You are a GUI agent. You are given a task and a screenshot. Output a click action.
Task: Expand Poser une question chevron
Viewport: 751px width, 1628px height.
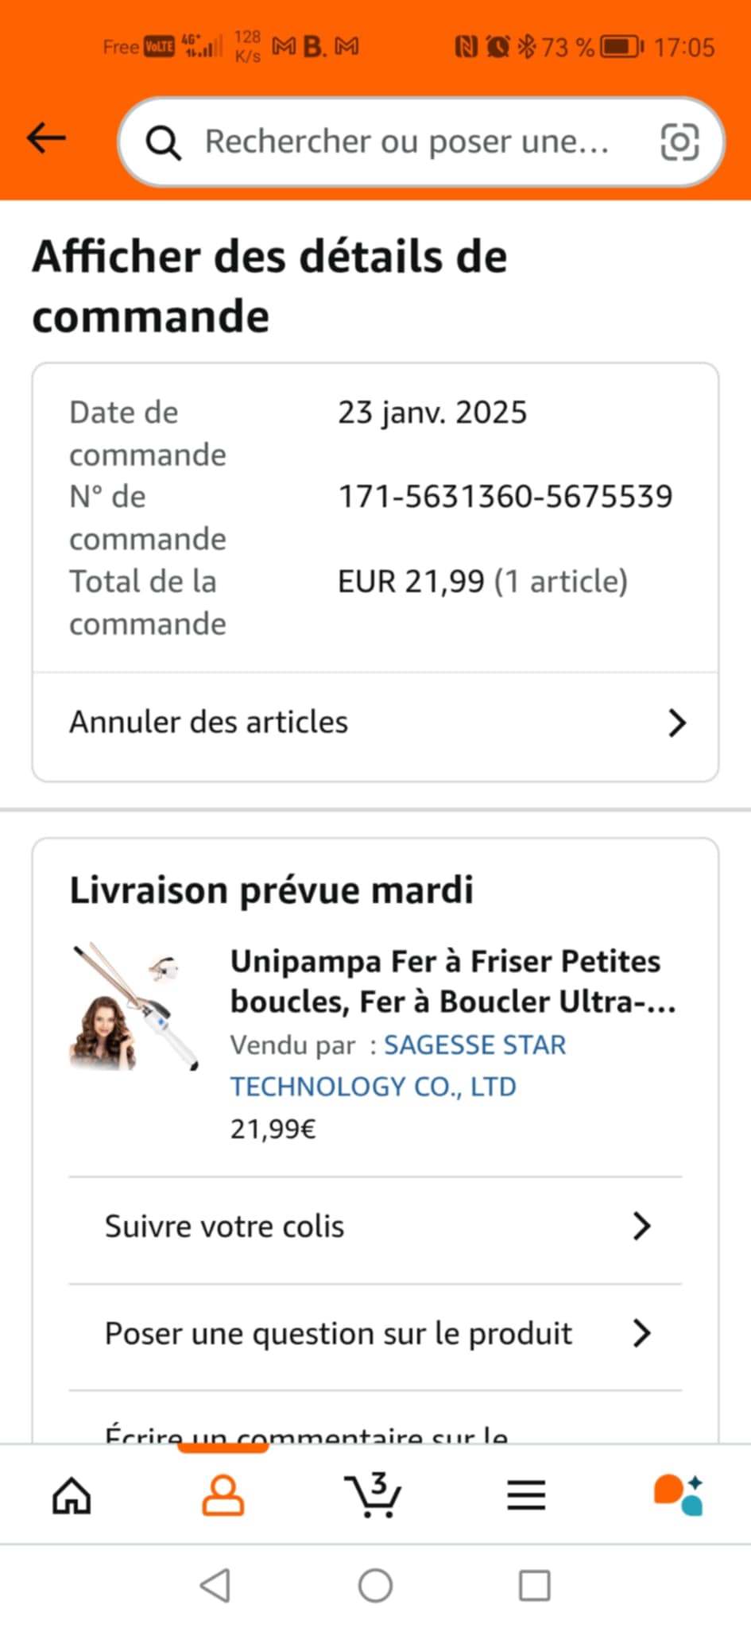(642, 1333)
